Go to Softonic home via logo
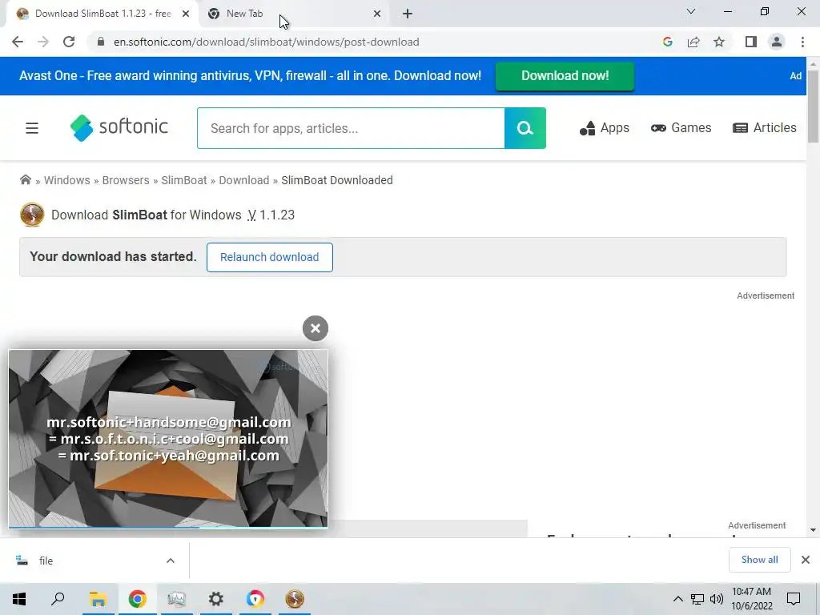 [119, 127]
